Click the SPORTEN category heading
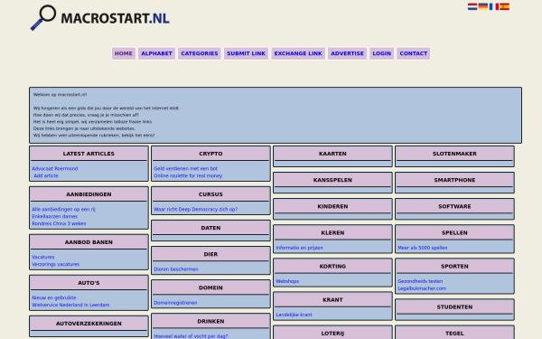Viewport: 542px width, 339px height. [454, 267]
